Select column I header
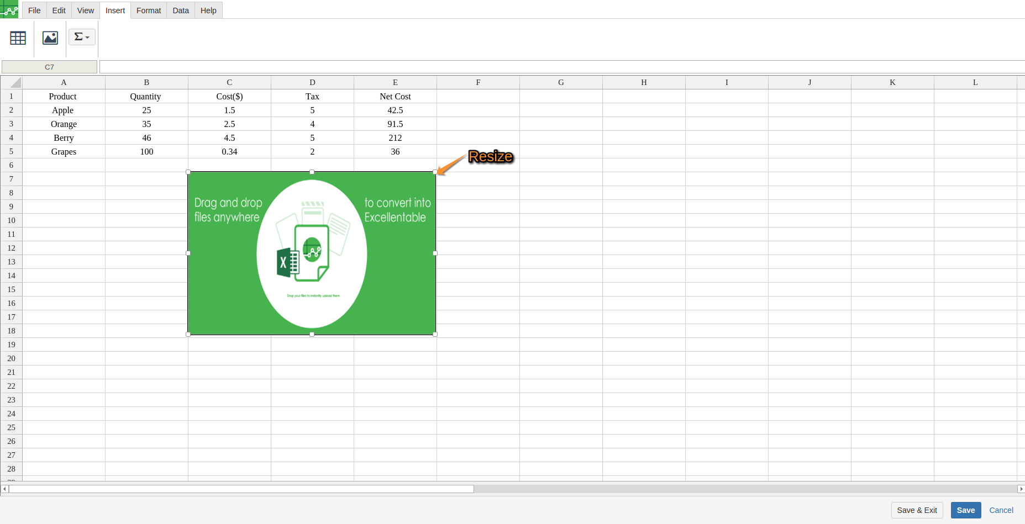Screen dimensions: 1025x524 (x=727, y=82)
